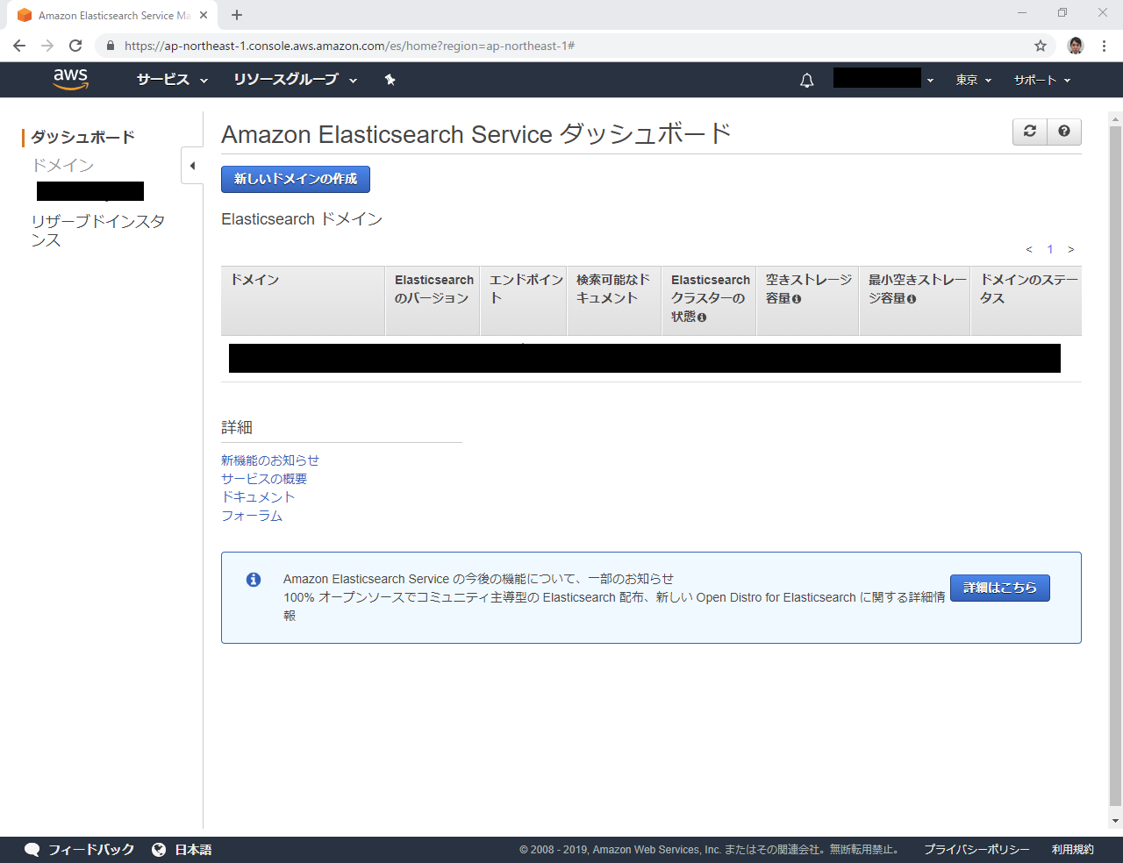Bookmark this page with the star icon
This screenshot has height=863, width=1123.
1041,46
